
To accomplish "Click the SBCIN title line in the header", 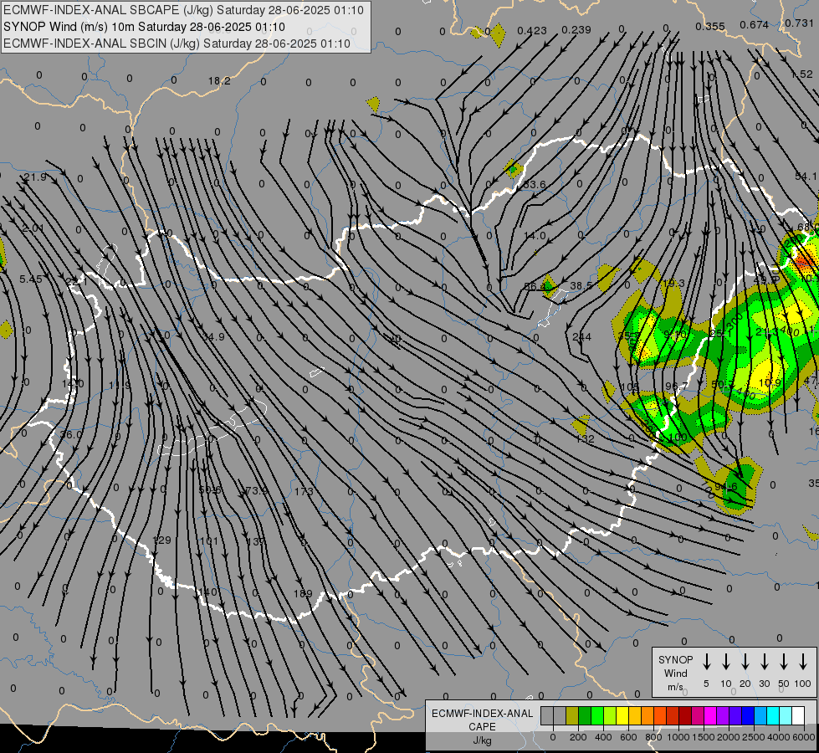I will [177, 44].
